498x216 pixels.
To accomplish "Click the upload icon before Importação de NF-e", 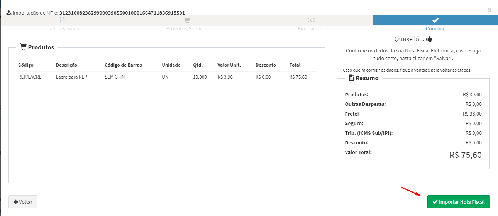I will (9, 13).
